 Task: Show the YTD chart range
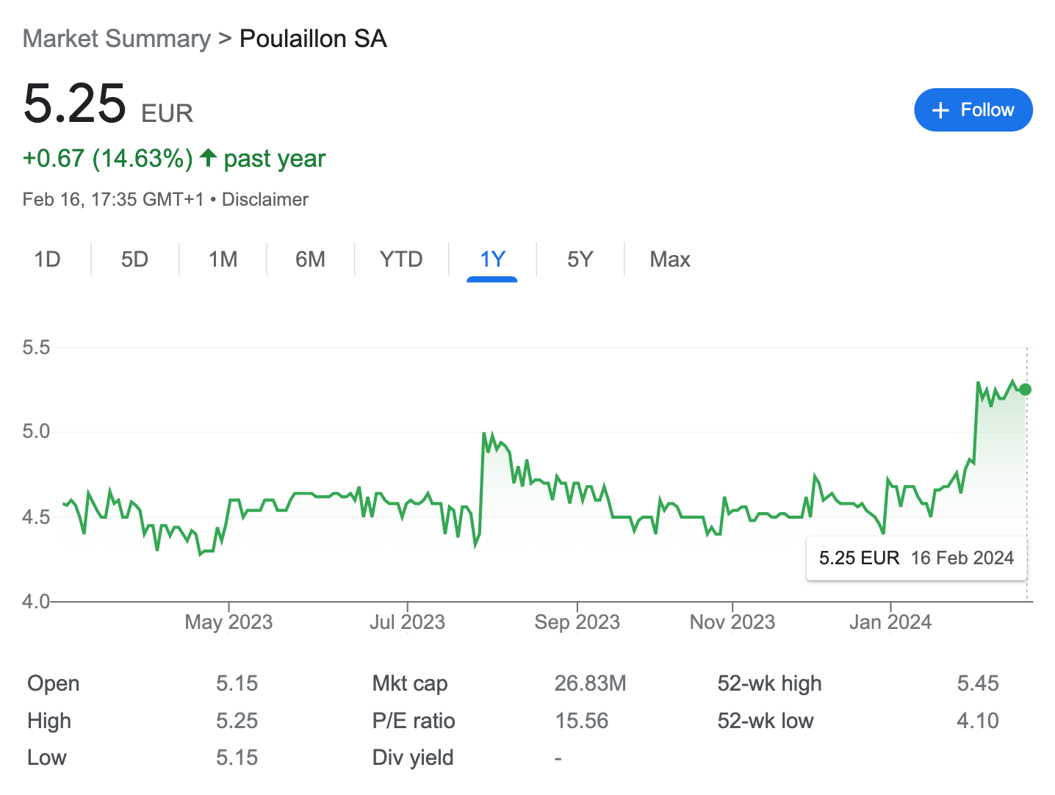point(401,259)
